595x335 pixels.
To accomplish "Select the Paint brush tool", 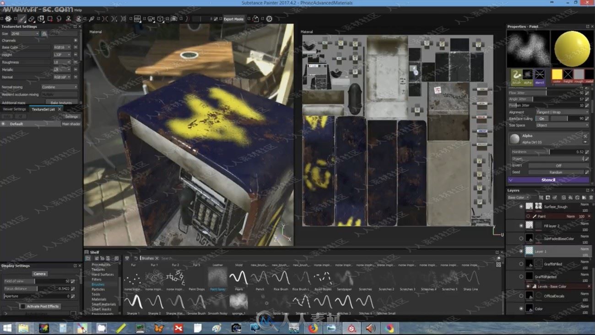I will (x=22, y=19).
